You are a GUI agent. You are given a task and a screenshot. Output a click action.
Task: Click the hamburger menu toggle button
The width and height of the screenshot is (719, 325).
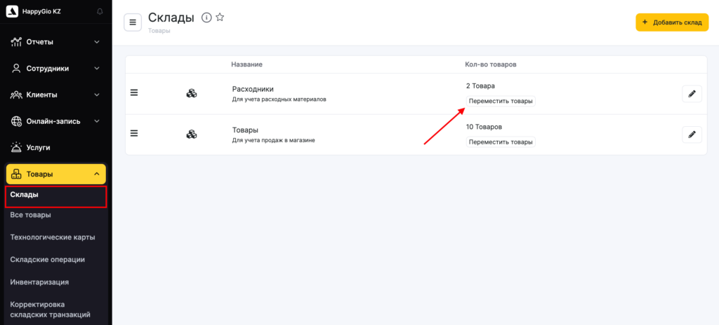pos(133,22)
